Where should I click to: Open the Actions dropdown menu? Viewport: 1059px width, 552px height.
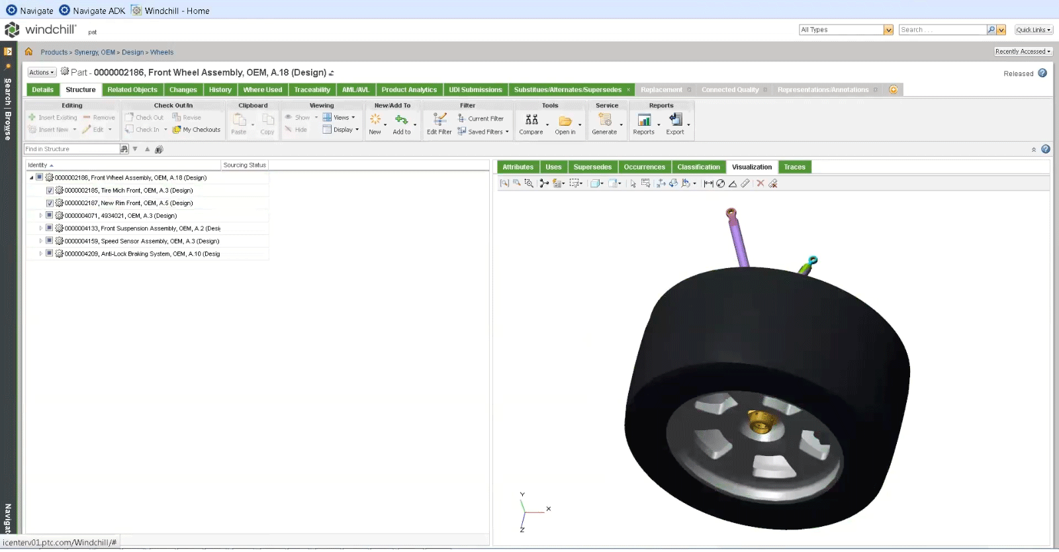point(42,73)
